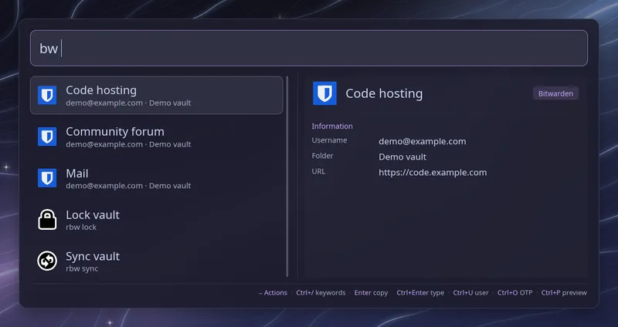The height and width of the screenshot is (327, 618).
Task: Run the Sync vault action
Action: click(x=157, y=261)
